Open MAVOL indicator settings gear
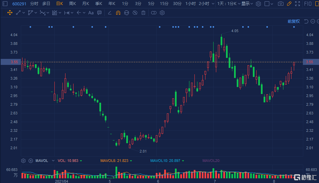The width and height of the screenshot is (319, 183). [x=23, y=161]
